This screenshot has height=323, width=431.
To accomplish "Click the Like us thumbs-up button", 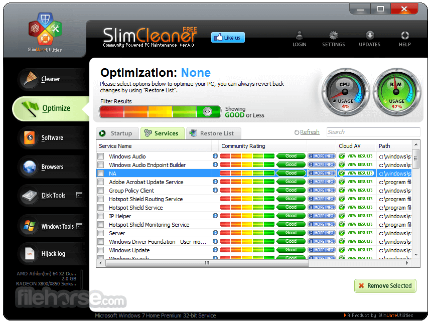I will click(x=228, y=38).
